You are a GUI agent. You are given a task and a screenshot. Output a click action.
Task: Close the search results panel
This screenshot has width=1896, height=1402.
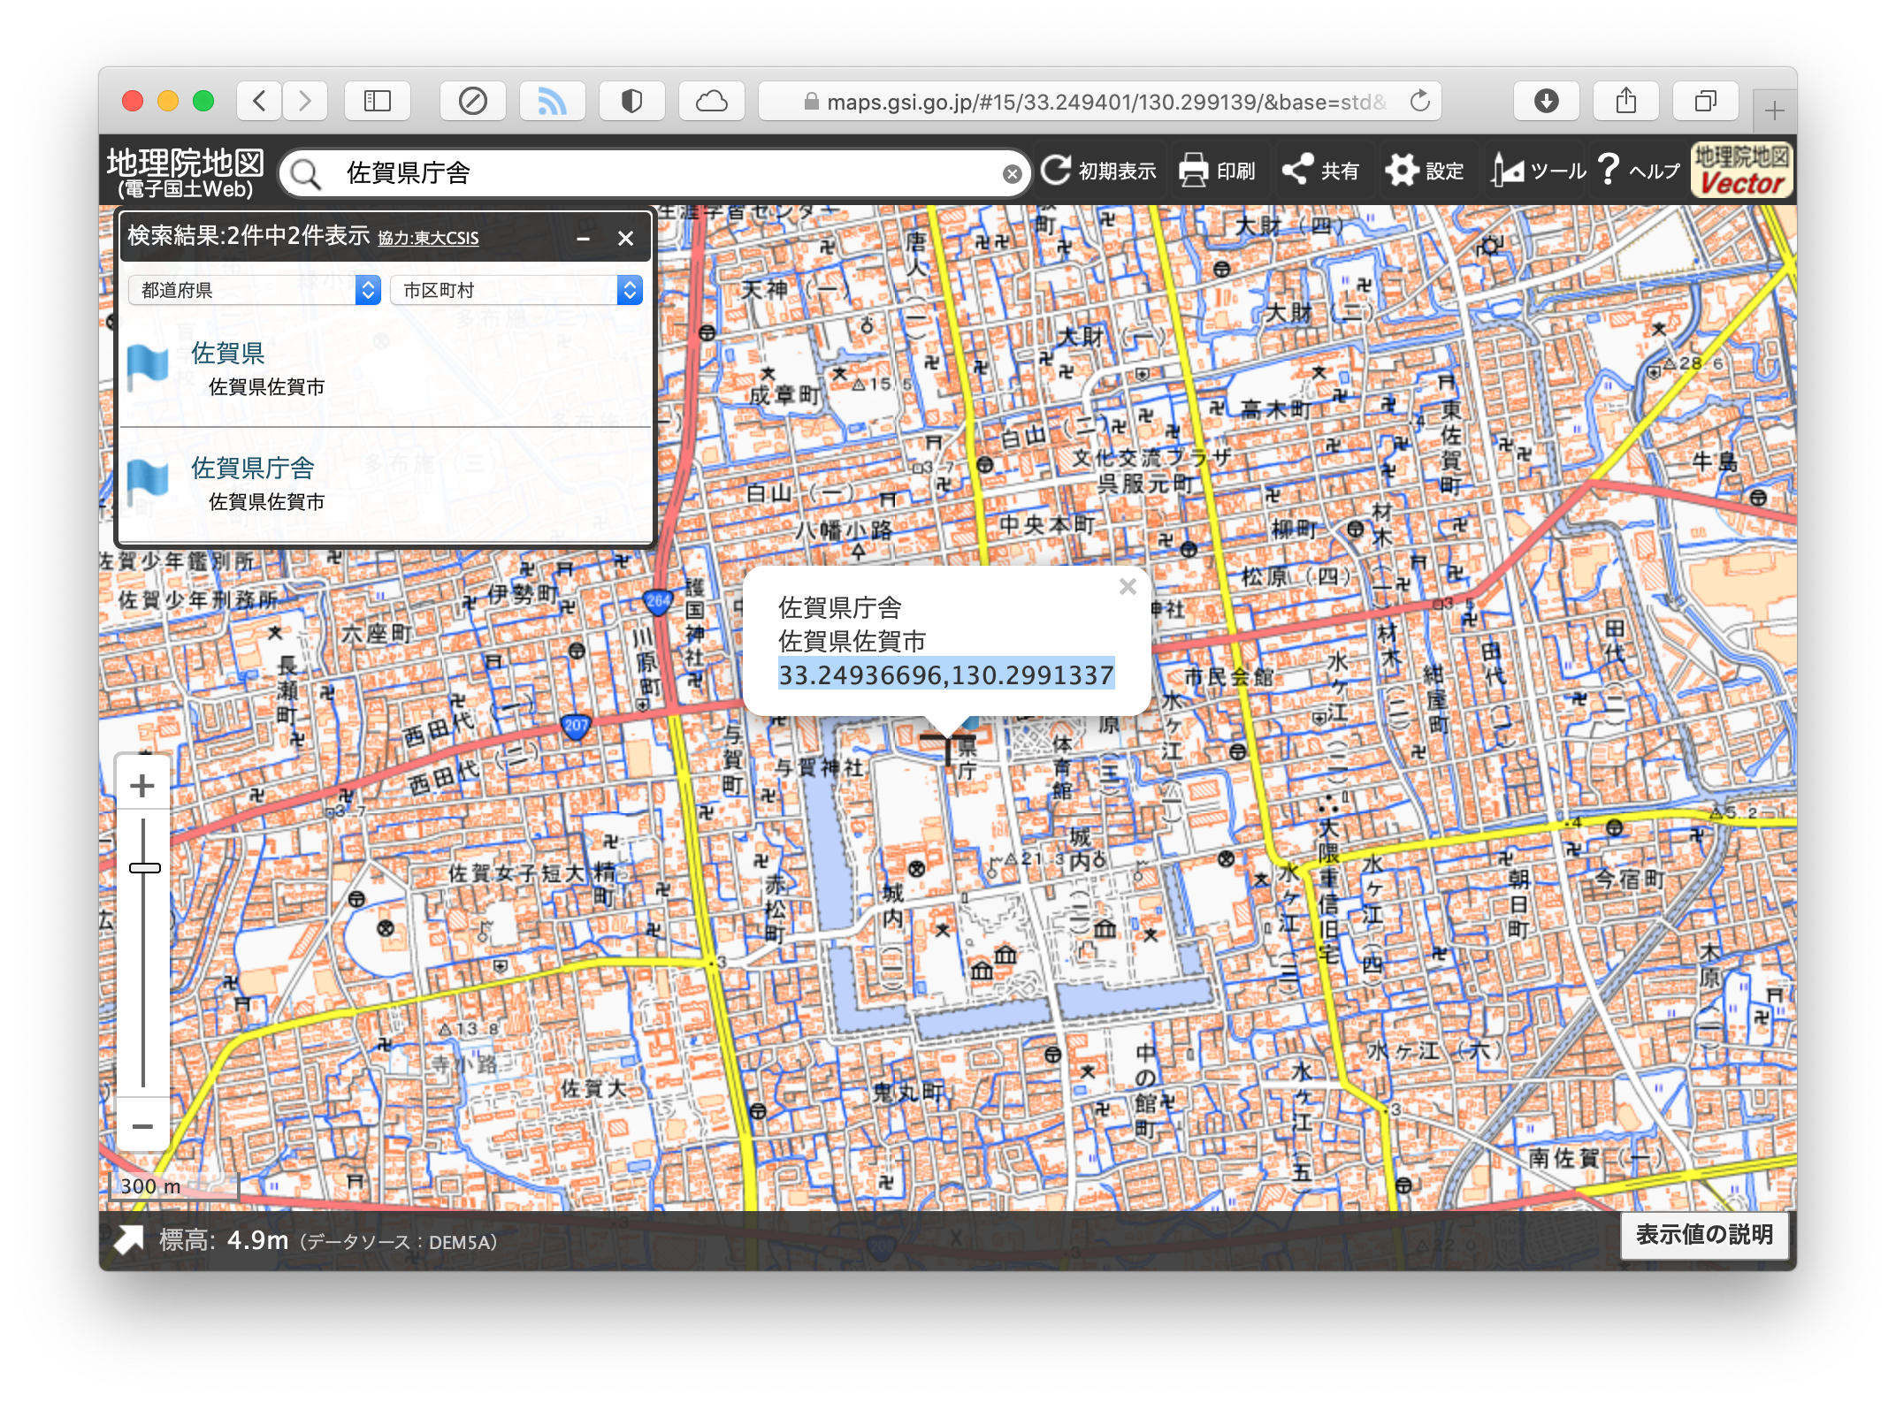click(x=625, y=238)
